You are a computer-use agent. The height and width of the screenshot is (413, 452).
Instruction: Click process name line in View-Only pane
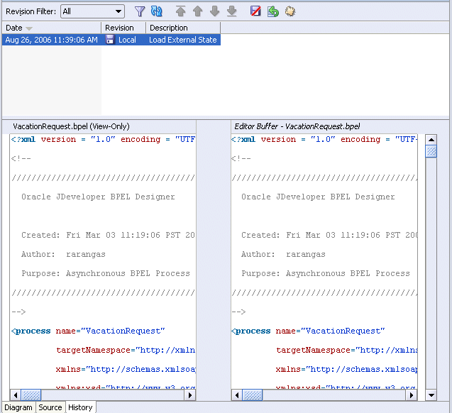(88, 331)
